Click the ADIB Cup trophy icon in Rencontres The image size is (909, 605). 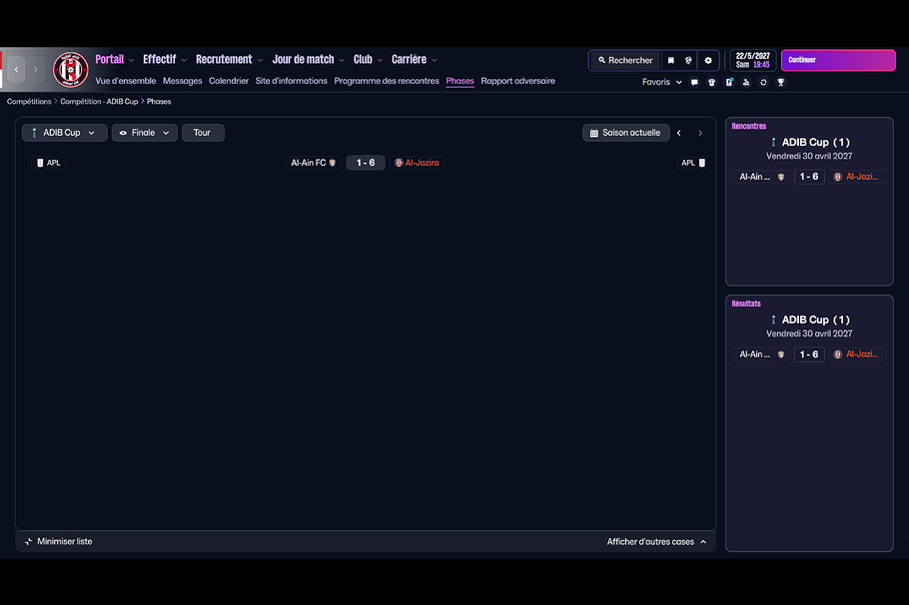(773, 142)
